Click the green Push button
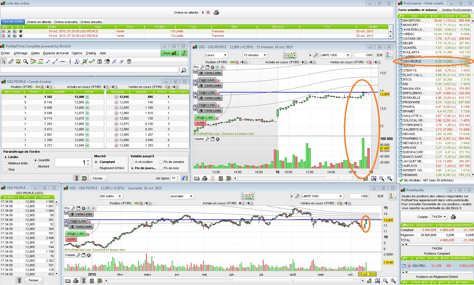This screenshot has height=285, width=474. (170, 53)
